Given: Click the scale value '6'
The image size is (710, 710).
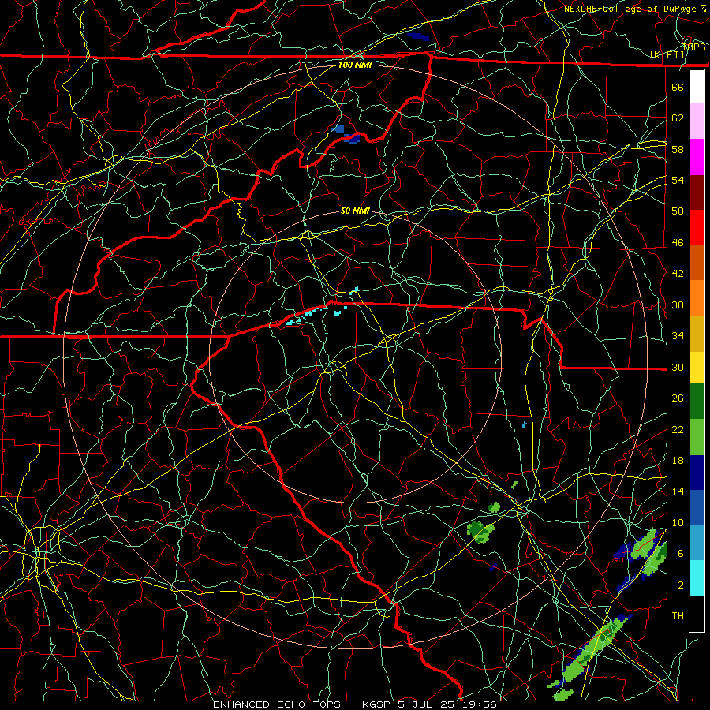Looking at the screenshot, I should click(x=680, y=554).
